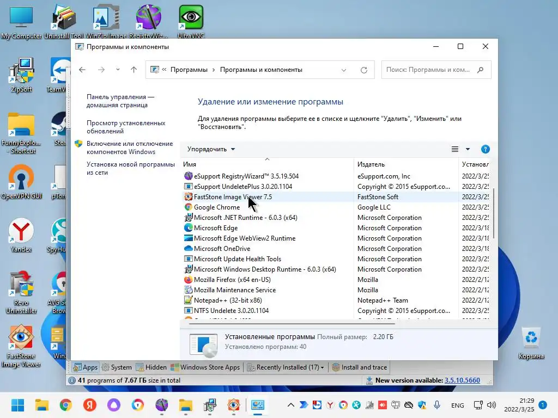The width and height of the screenshot is (558, 418).
Task: Select eSupport RegistryWizard 3.5.19.504 row
Action: (336, 176)
